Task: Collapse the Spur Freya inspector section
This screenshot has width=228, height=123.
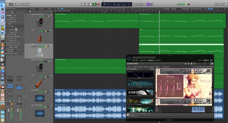Action: 7,26
